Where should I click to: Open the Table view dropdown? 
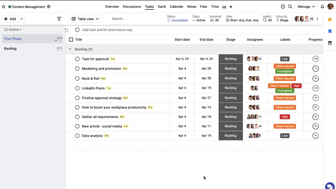[x=86, y=19]
